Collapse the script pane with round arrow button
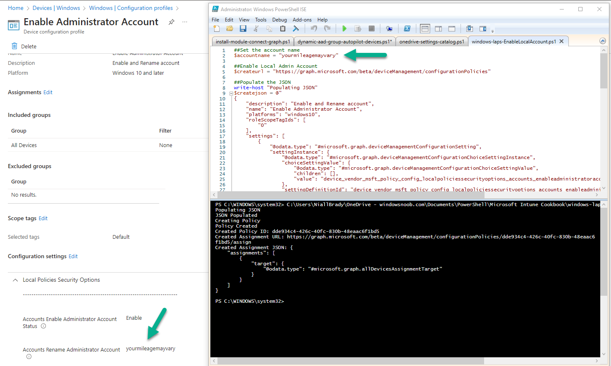Image resolution: width=611 pixels, height=366 pixels. tap(603, 41)
